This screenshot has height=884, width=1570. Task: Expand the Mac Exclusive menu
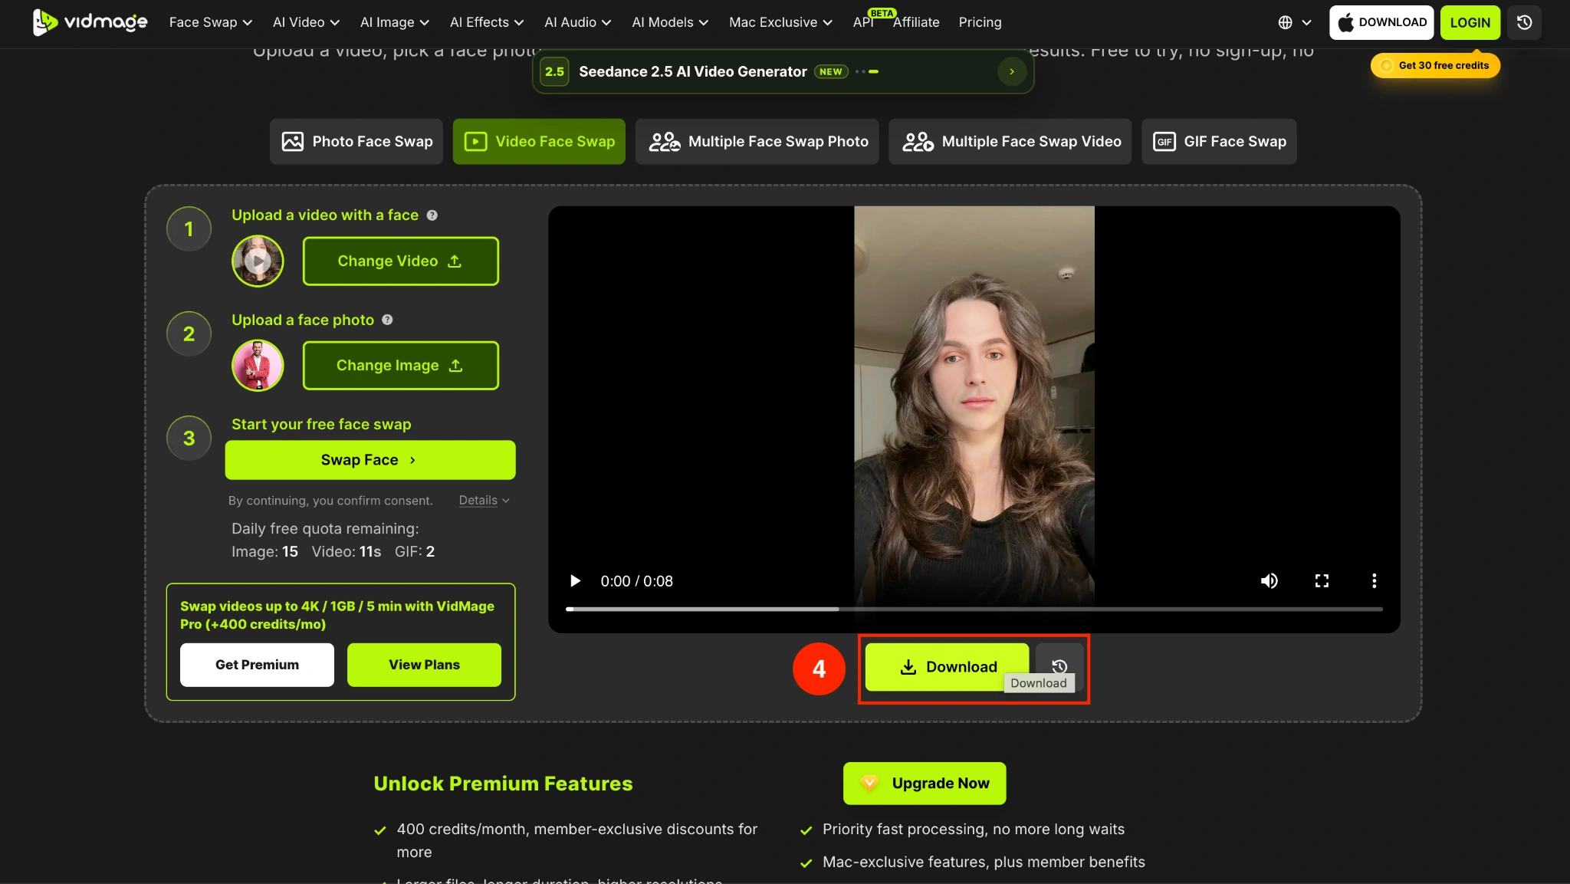[x=780, y=22]
